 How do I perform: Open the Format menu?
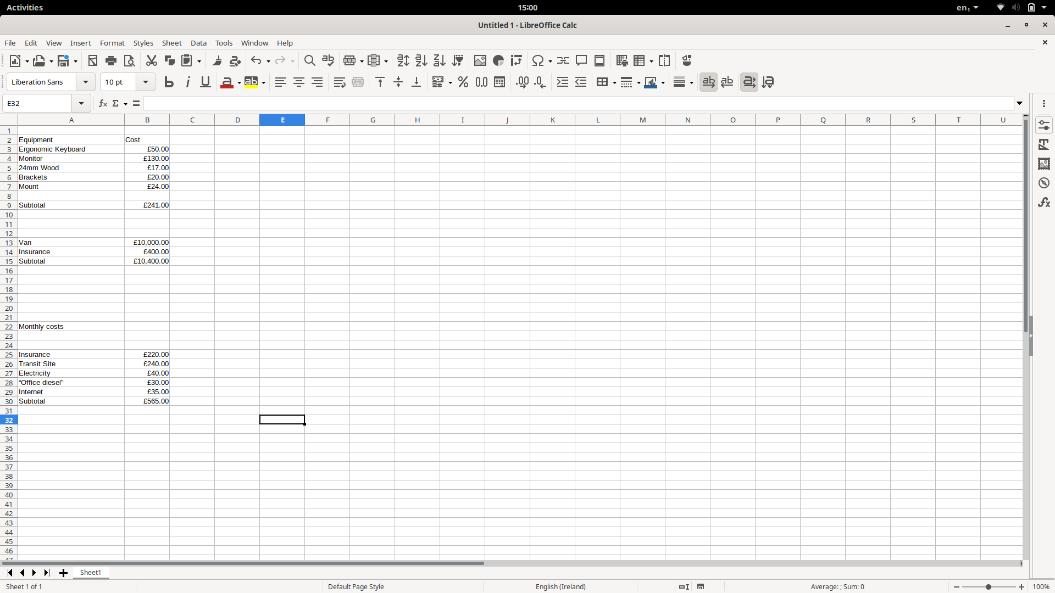tap(112, 43)
